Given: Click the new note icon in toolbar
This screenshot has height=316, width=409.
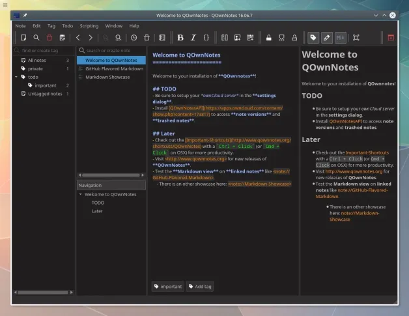Looking at the screenshot, I should (23, 38).
